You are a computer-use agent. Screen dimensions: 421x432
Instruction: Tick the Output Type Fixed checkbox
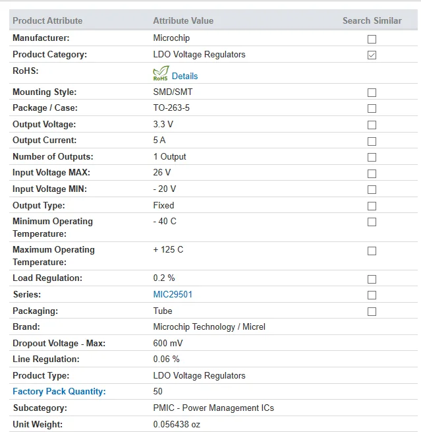point(372,206)
